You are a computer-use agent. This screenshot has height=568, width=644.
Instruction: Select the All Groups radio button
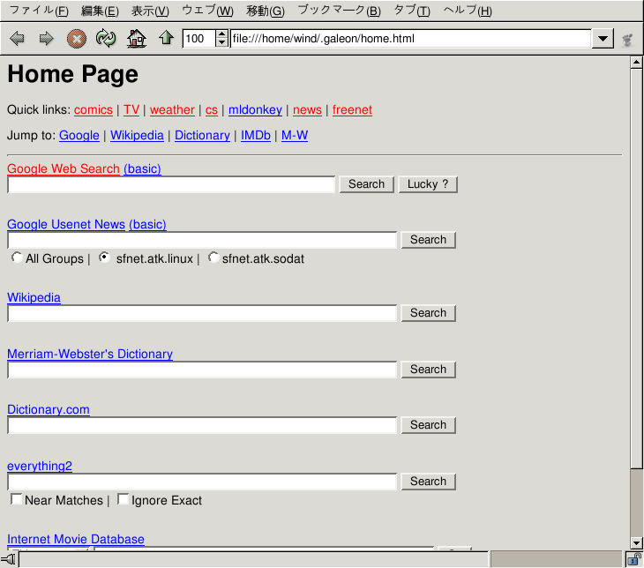click(17, 258)
